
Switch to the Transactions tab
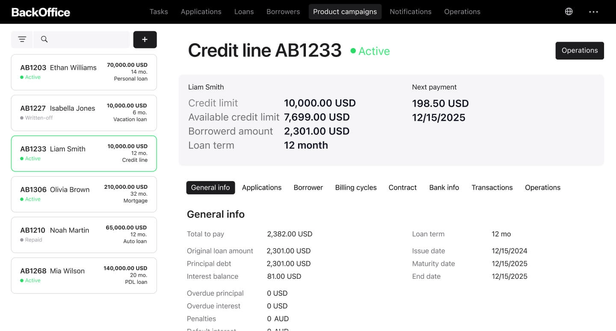coord(492,188)
